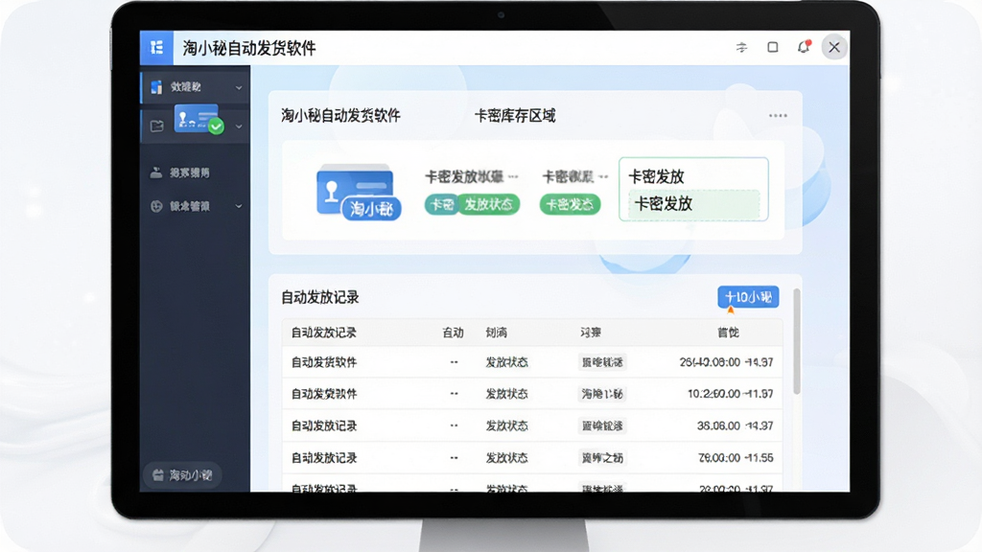Click the gray tag in the 76.00:00 row

point(602,457)
